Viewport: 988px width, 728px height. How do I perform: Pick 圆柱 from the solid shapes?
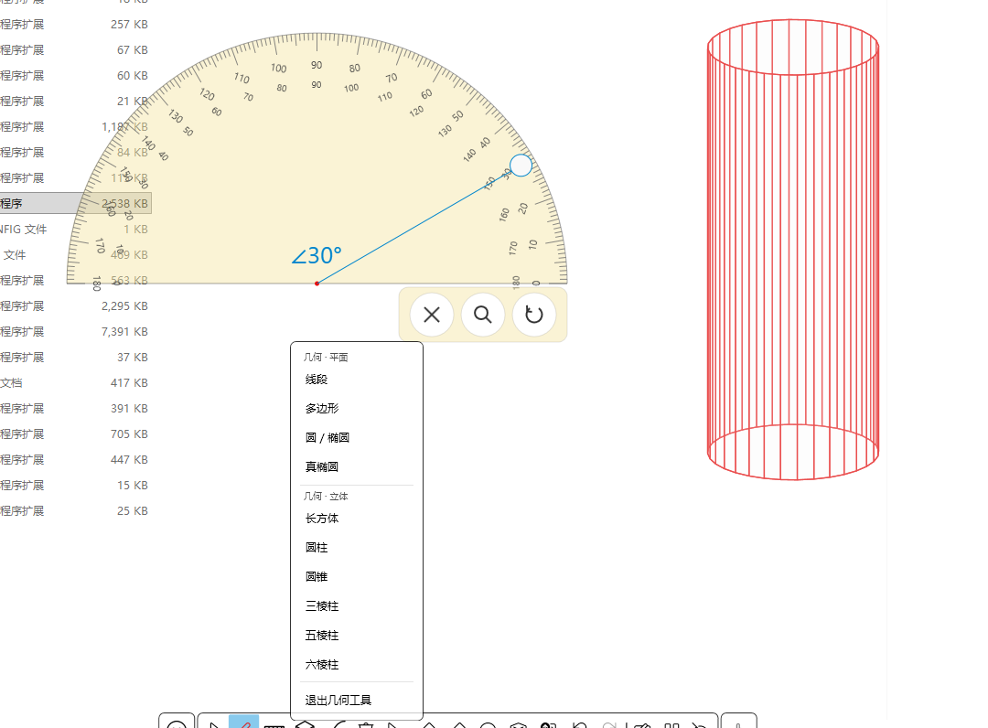pos(357,547)
